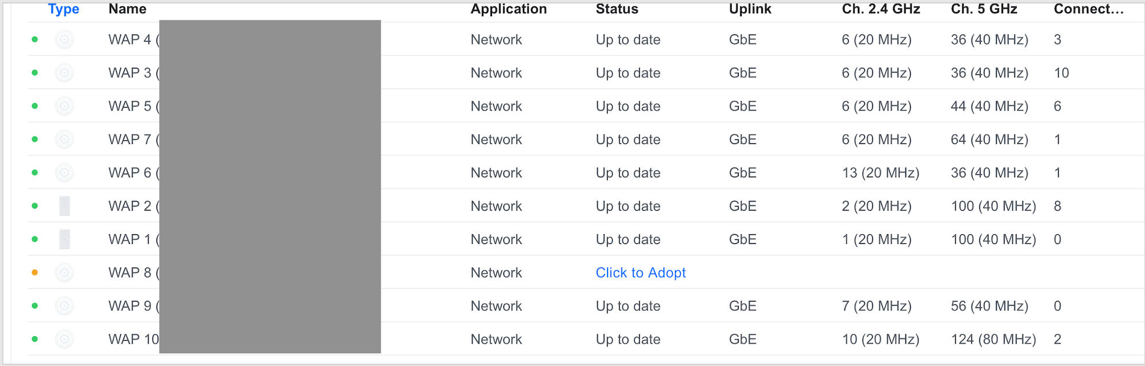The width and height of the screenshot is (1145, 366).
Task: Click the WAP 5 device icon
Action: coord(64,106)
